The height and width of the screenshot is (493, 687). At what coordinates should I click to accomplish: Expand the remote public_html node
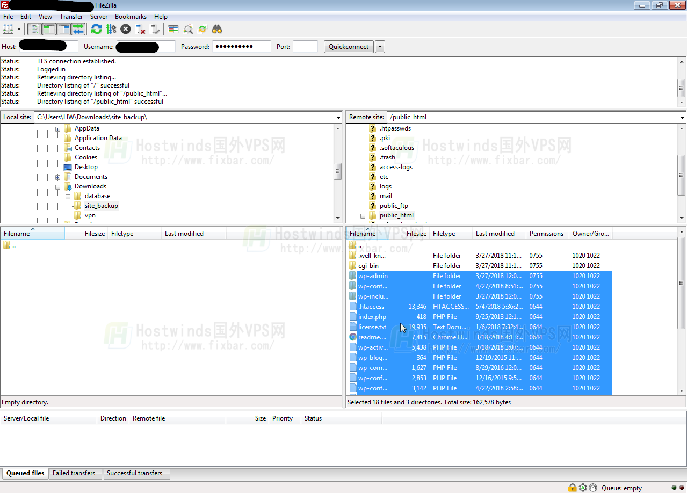[363, 215]
